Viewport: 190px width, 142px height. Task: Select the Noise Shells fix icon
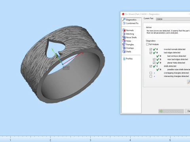point(124,37)
